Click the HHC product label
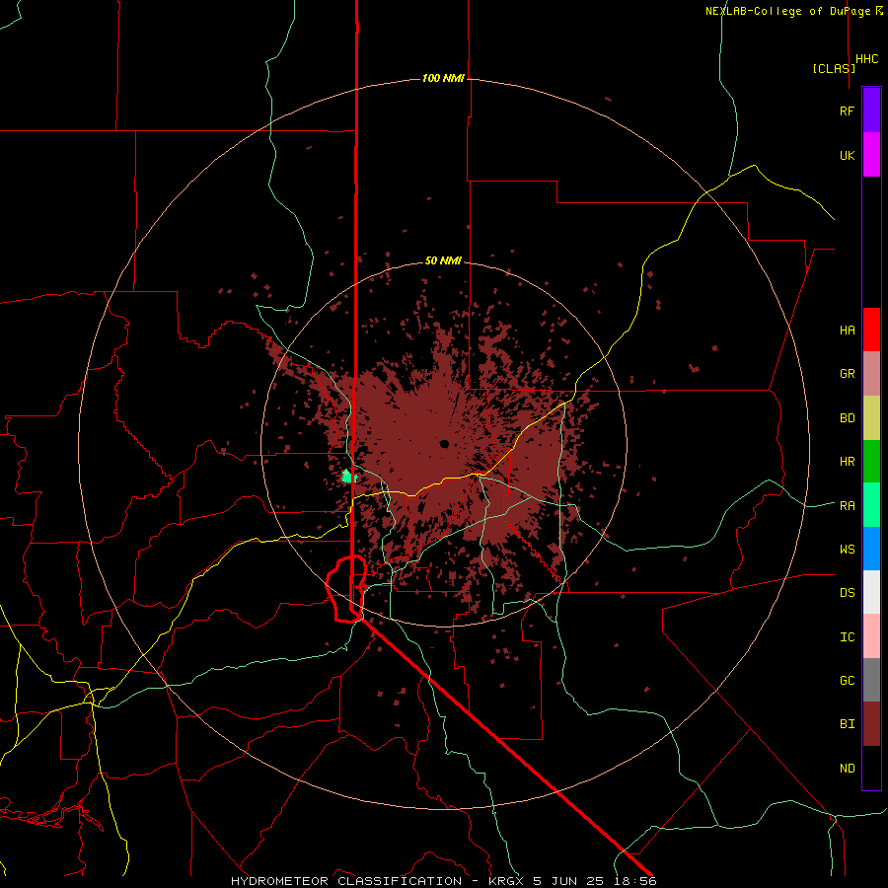888x888 pixels. pos(866,59)
